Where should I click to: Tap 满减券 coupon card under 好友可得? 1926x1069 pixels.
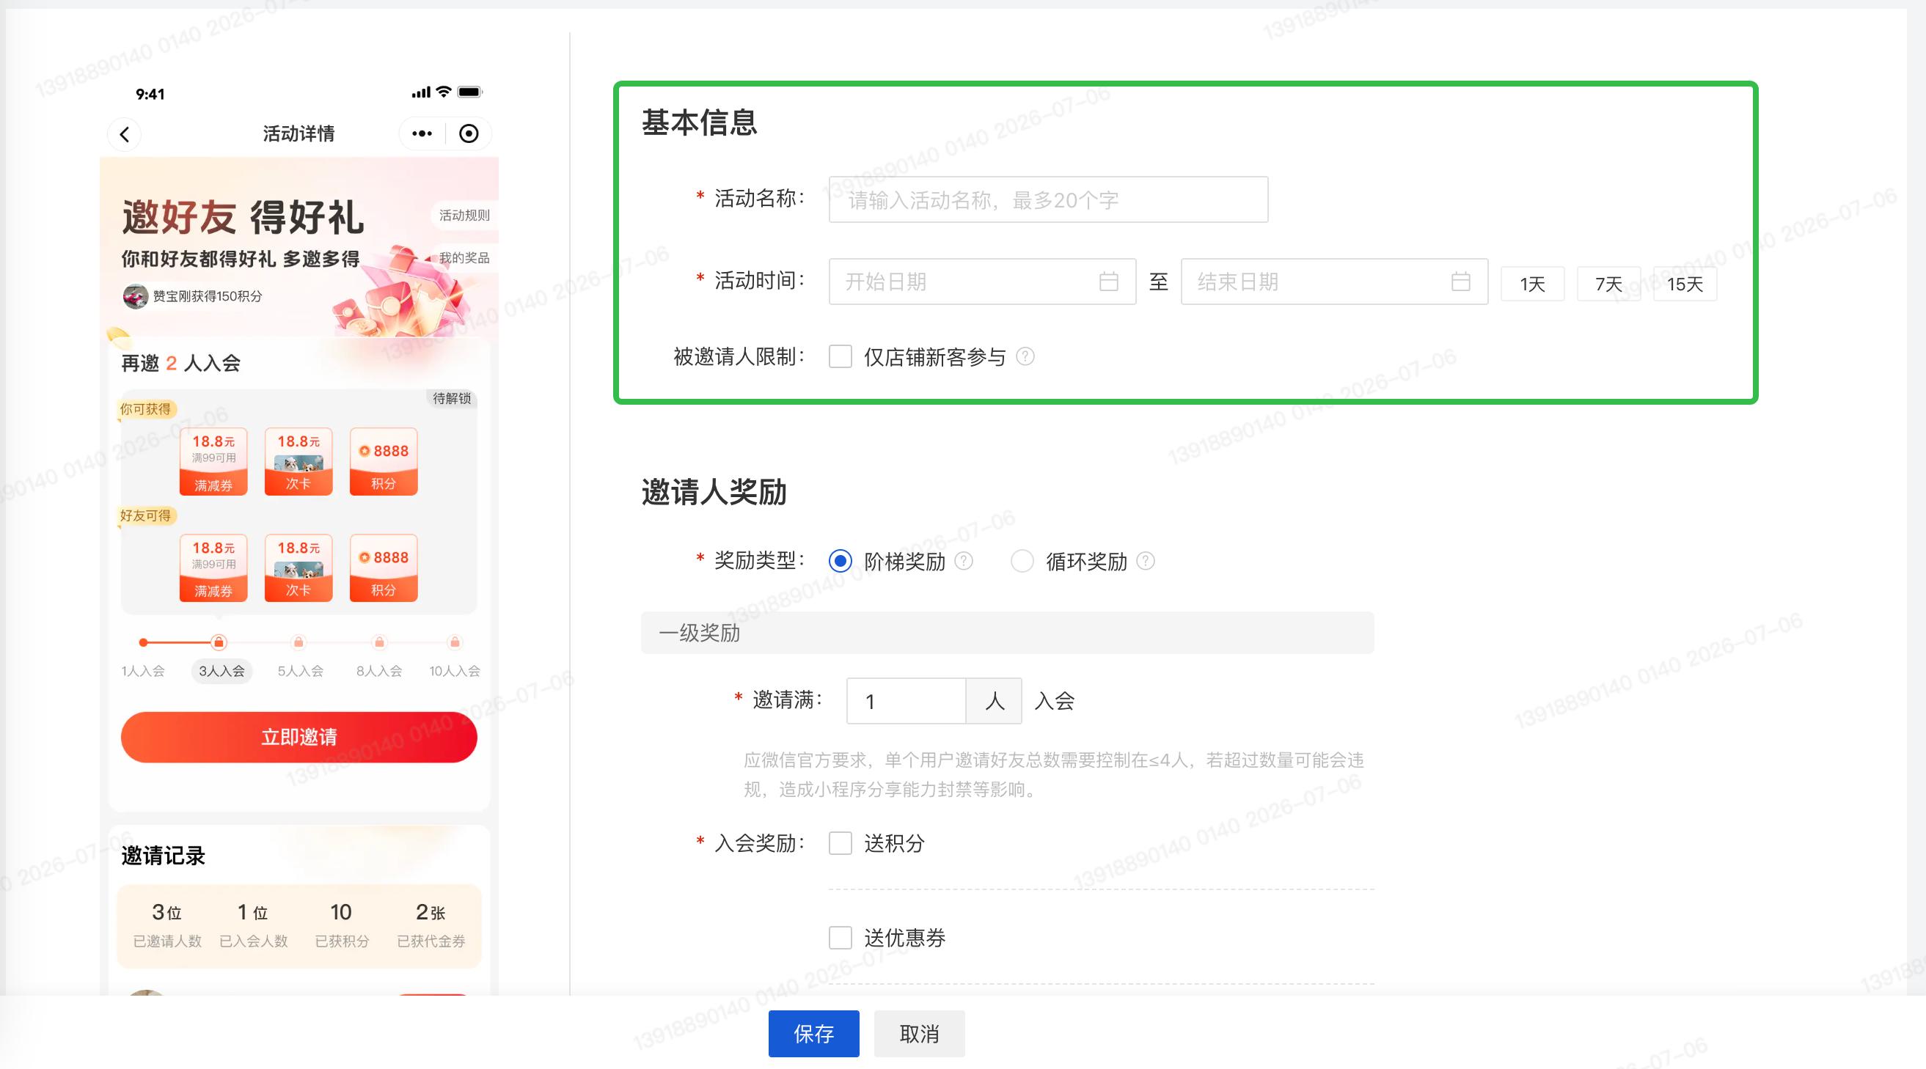[x=213, y=568]
